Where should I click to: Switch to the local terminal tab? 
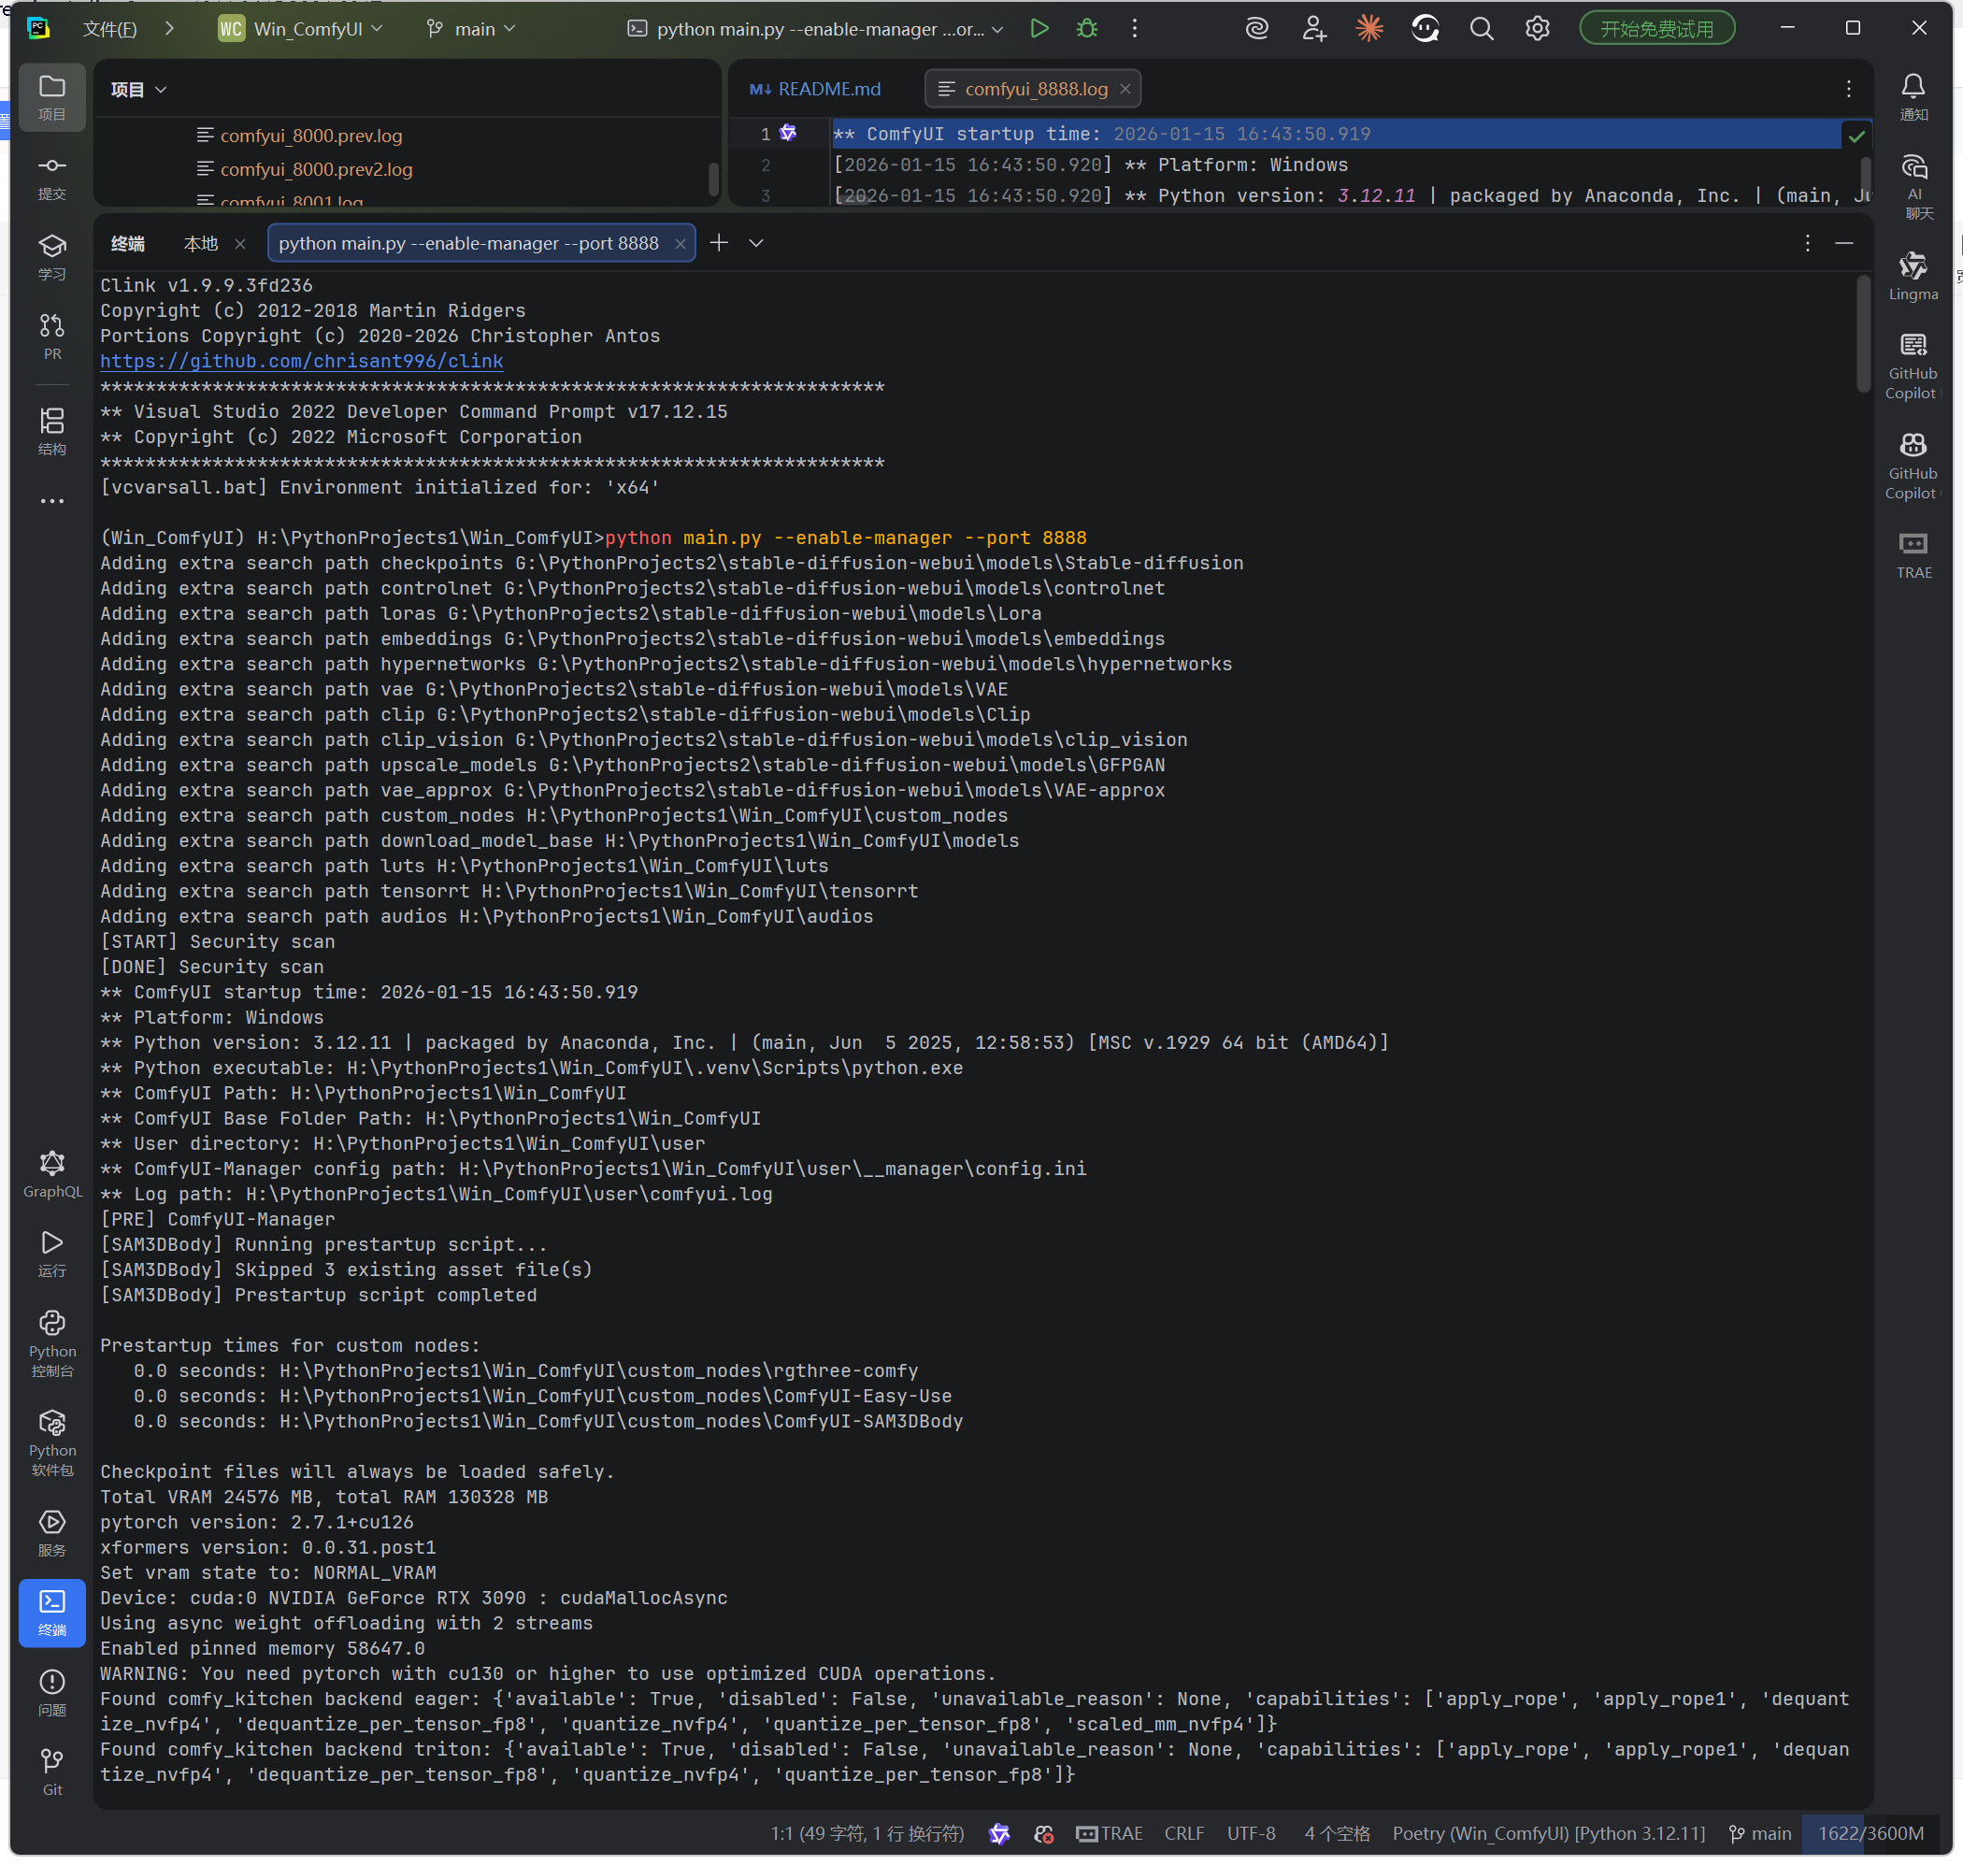point(201,244)
